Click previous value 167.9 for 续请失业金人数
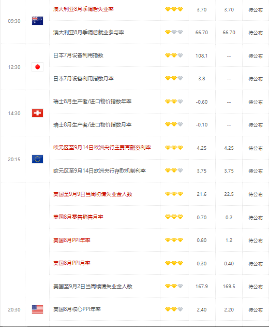The width and height of the screenshot is (269, 327). (202, 287)
